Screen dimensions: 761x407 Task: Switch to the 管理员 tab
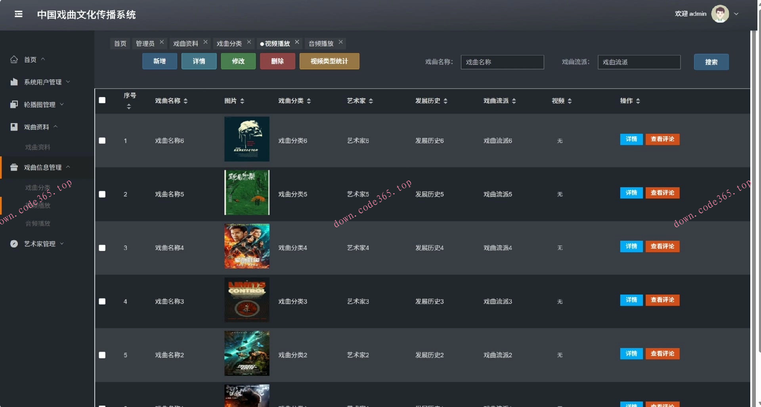145,44
